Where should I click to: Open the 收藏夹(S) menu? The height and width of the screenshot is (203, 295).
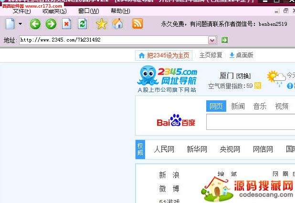pyautogui.click(x=54, y=11)
